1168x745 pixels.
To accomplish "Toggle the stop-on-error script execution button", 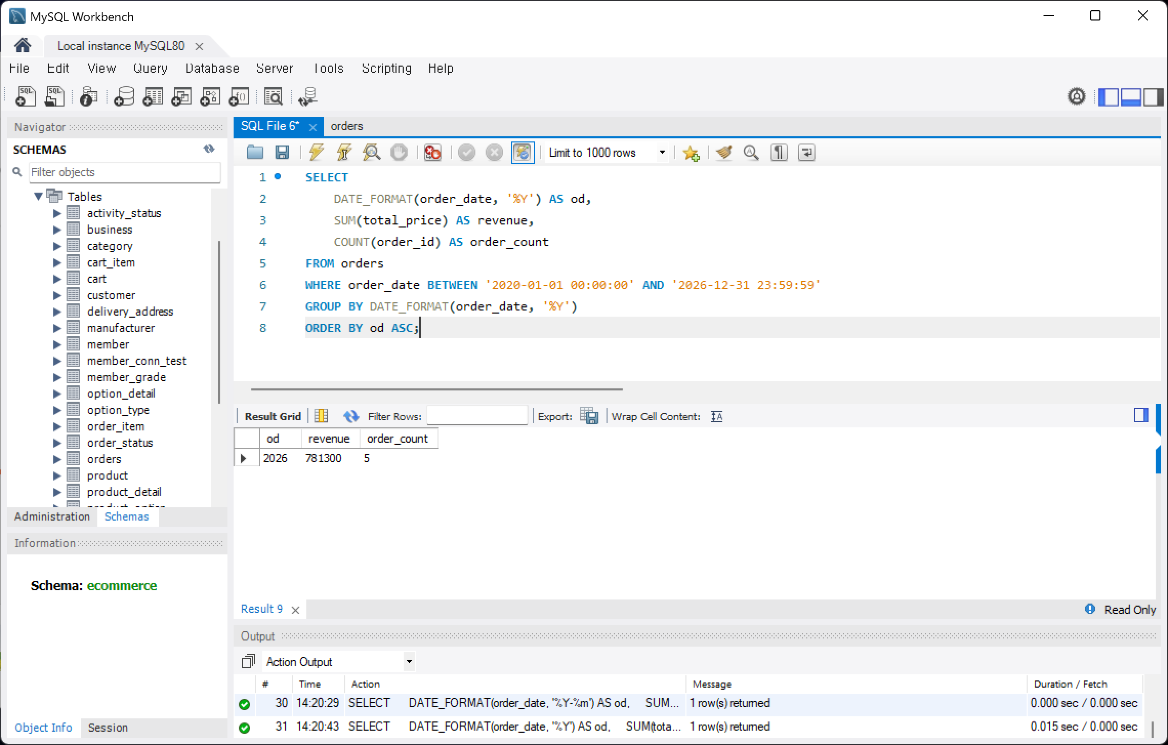I will [433, 152].
